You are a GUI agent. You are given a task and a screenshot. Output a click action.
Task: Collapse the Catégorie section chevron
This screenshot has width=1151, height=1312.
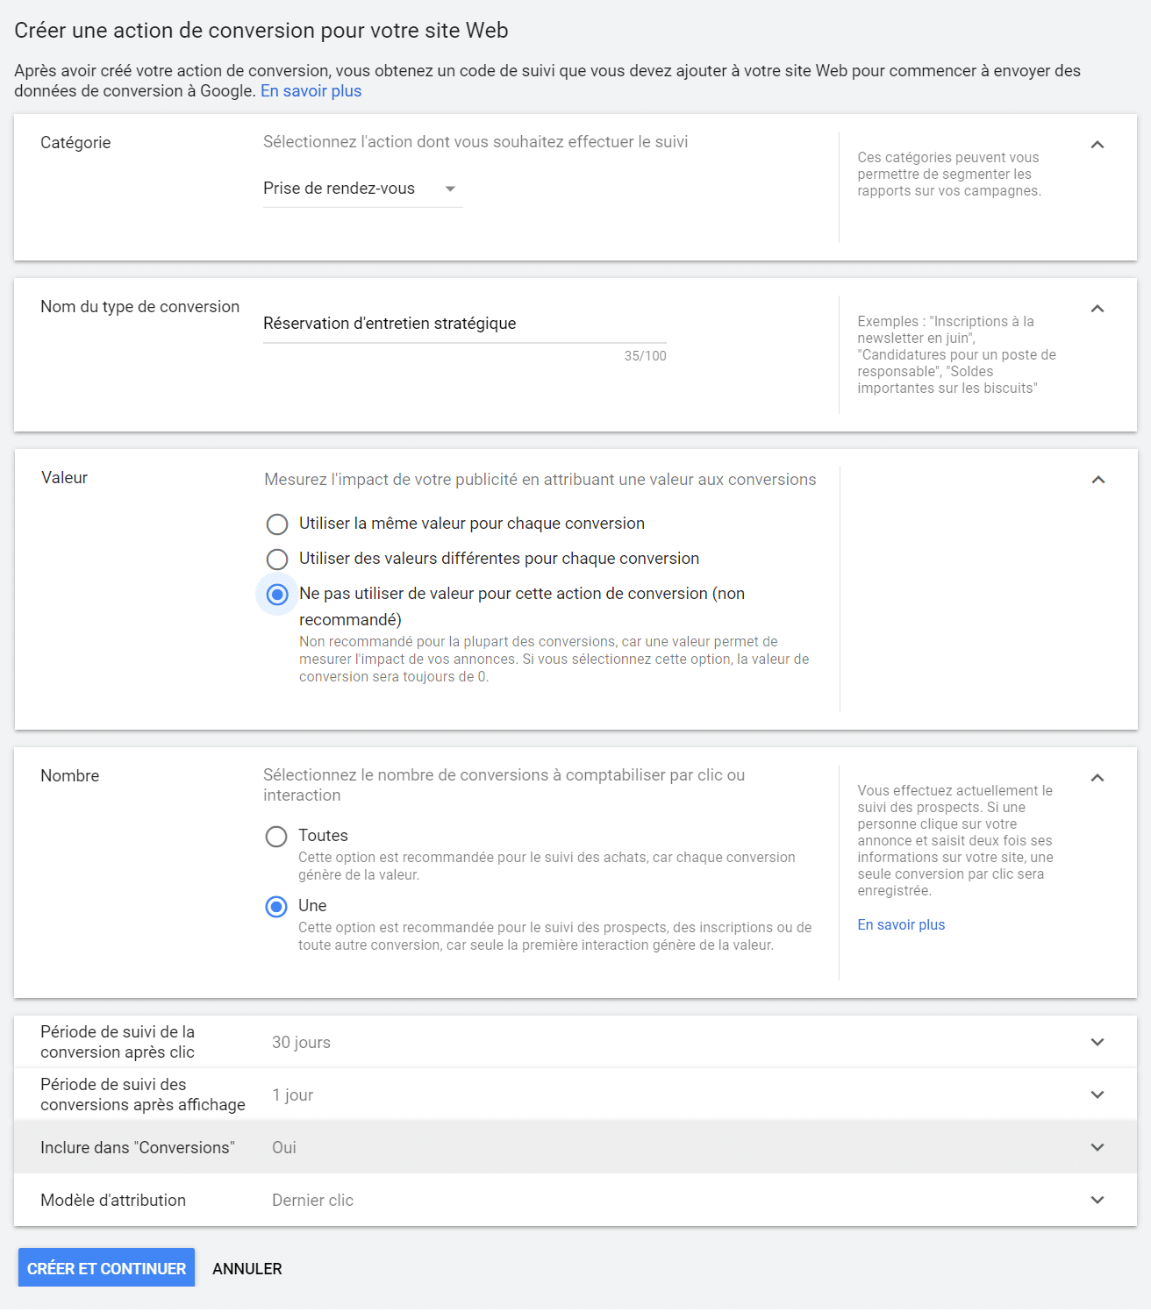pyautogui.click(x=1097, y=145)
